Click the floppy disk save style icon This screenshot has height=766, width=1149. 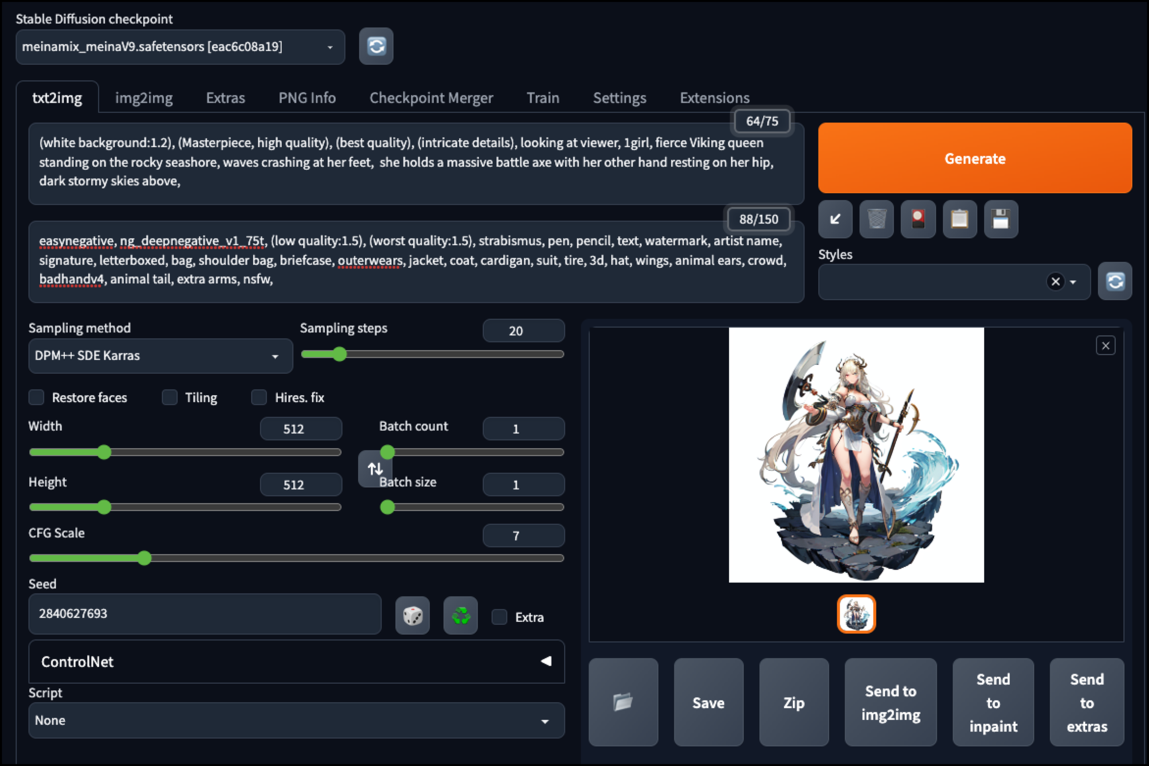pos(1001,219)
